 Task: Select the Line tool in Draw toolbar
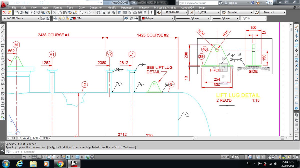[x=3, y=26]
